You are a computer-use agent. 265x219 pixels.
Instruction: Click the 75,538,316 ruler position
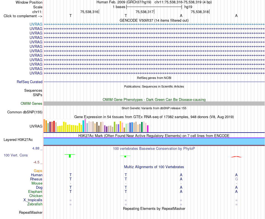(89, 12)
